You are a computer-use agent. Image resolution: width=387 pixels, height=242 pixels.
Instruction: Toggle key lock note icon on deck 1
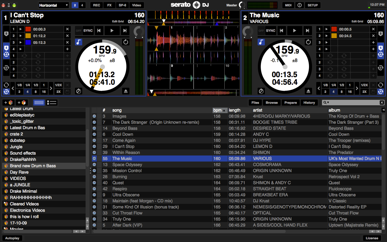coord(79,42)
